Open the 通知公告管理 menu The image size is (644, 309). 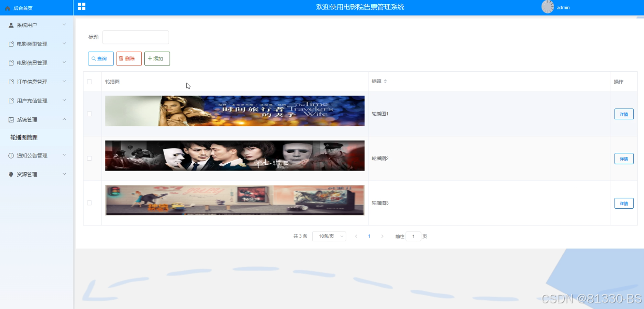tap(37, 156)
